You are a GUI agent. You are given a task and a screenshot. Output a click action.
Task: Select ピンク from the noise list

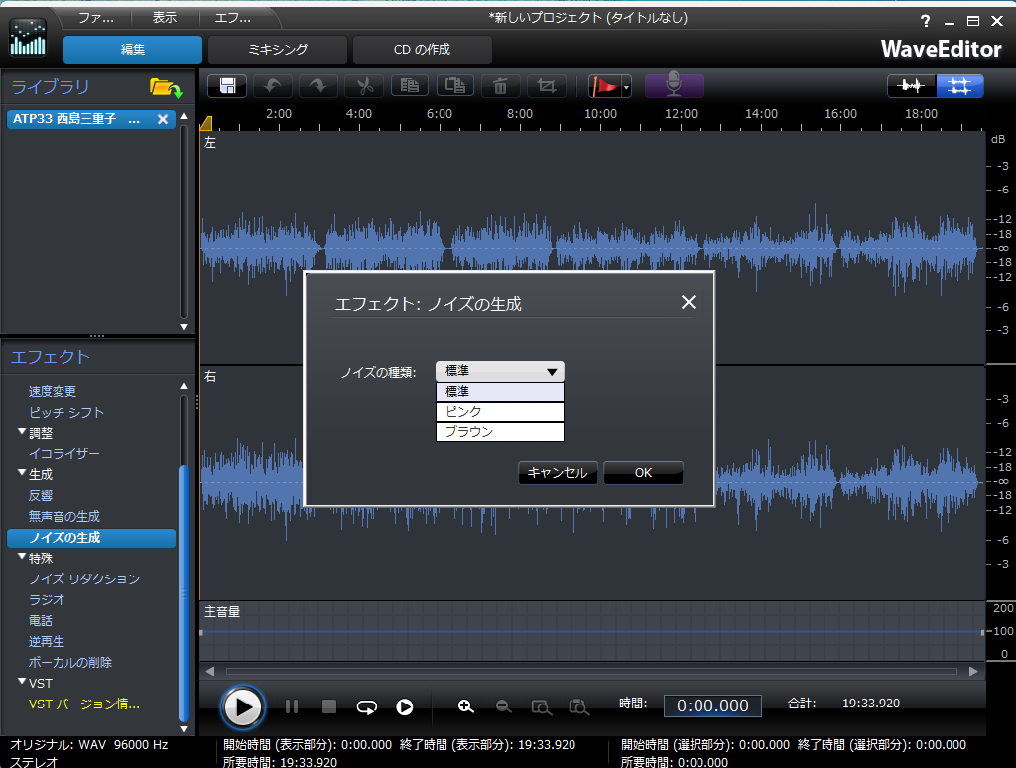[500, 411]
